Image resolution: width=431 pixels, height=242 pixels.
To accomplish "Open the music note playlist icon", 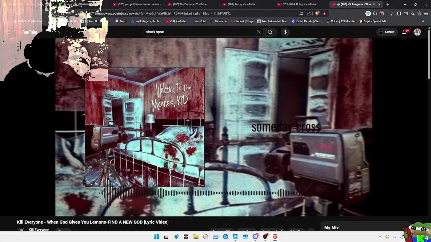I will pos(392,13).
